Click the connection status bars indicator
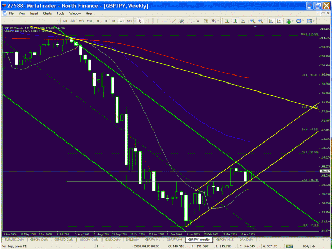332x250 pixels. coord(289,246)
